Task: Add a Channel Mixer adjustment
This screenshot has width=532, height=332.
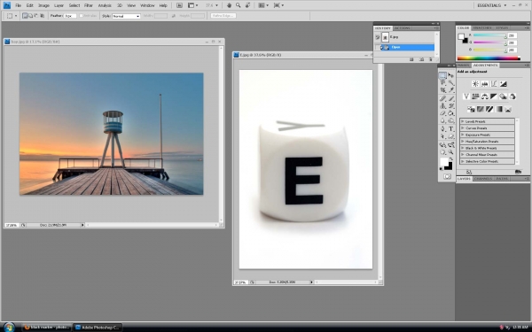Action: 512,97
